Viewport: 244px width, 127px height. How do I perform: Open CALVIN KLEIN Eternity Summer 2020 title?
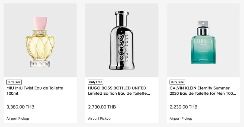203,91
